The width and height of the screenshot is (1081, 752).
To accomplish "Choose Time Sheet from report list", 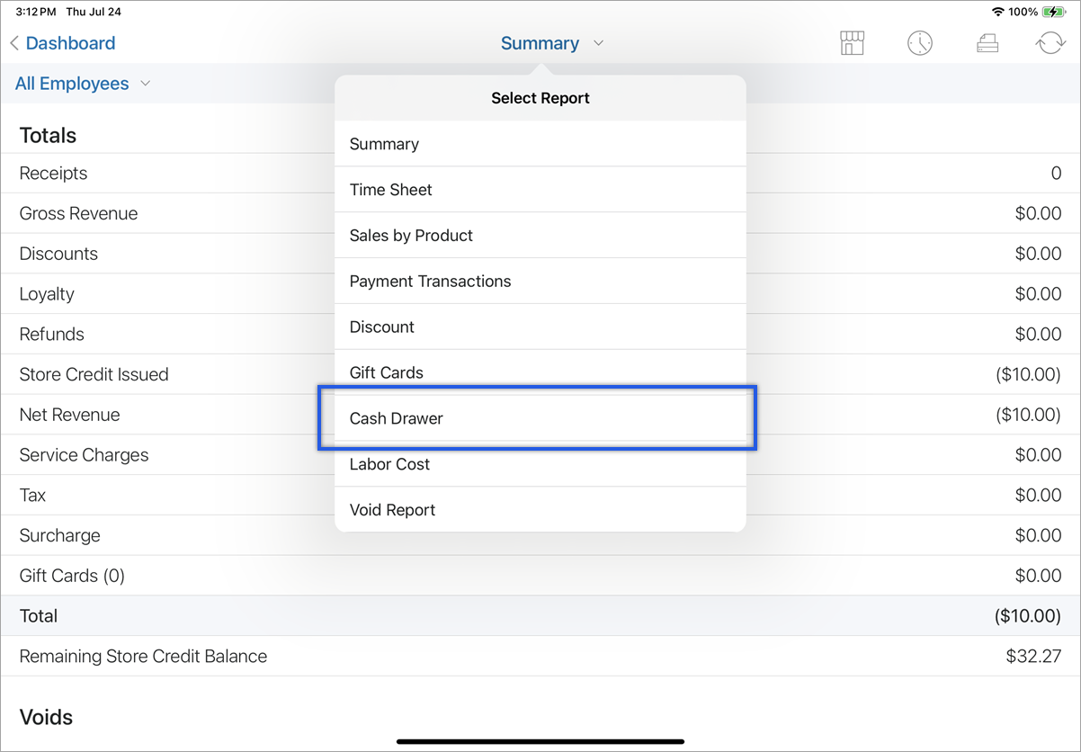I will (x=540, y=190).
